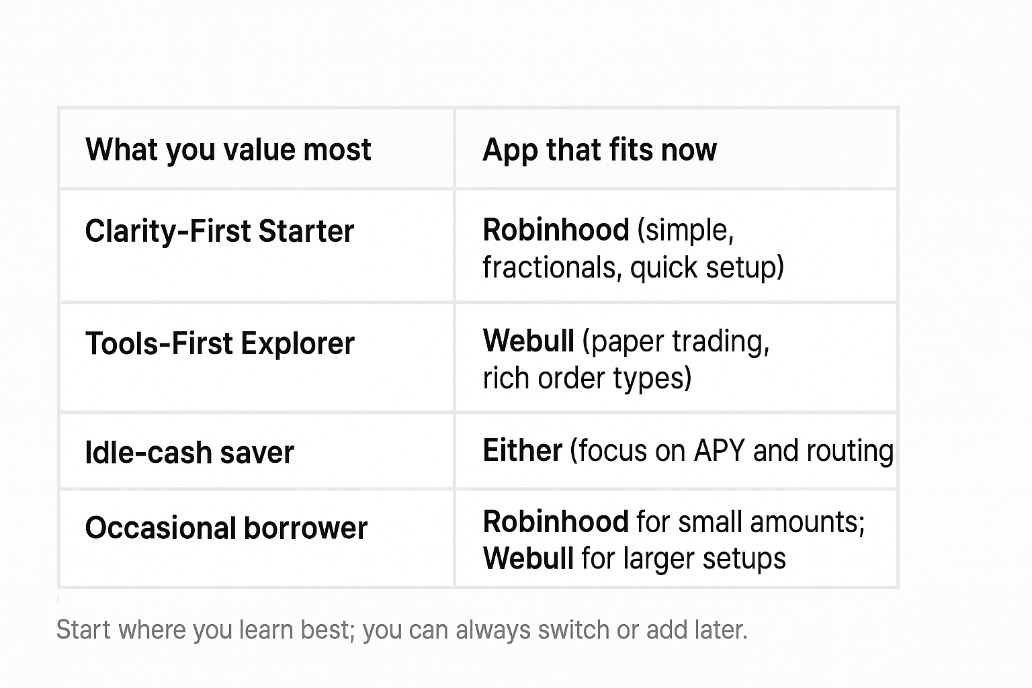Click the text 'for larger setups'
The height and width of the screenshot is (688, 1032).
pos(683,558)
